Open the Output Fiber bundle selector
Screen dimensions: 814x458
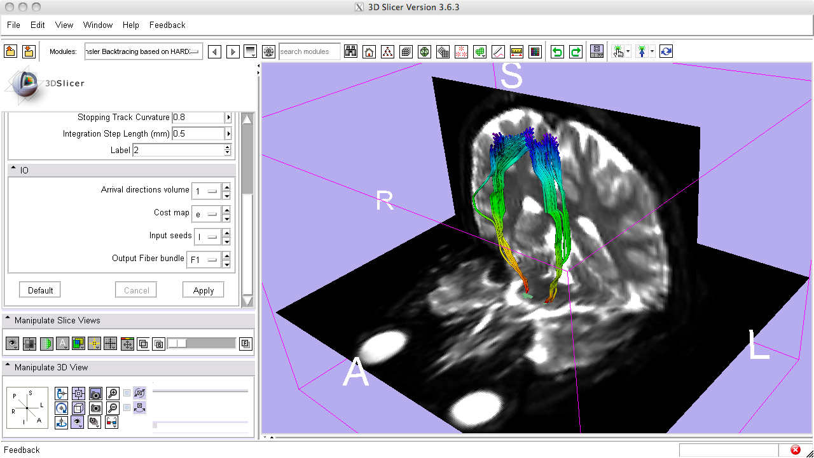pos(203,259)
